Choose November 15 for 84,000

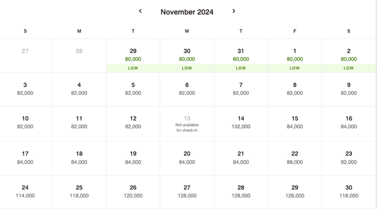pos(295,123)
